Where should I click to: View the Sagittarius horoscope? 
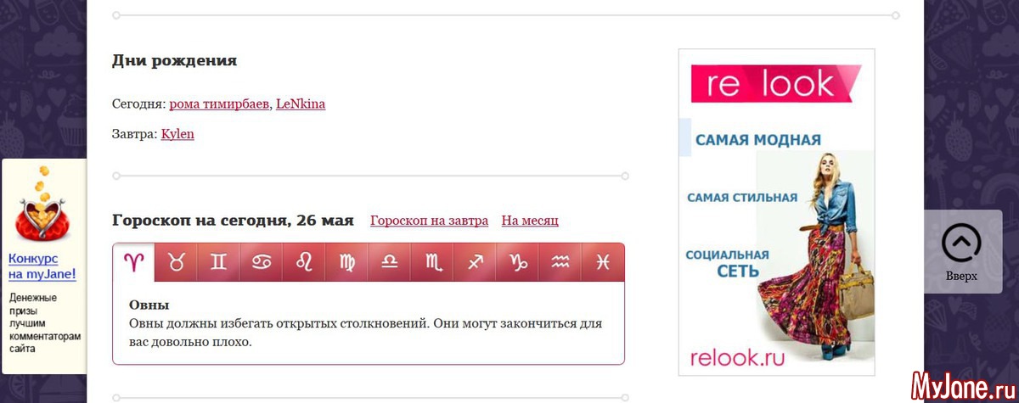click(475, 263)
